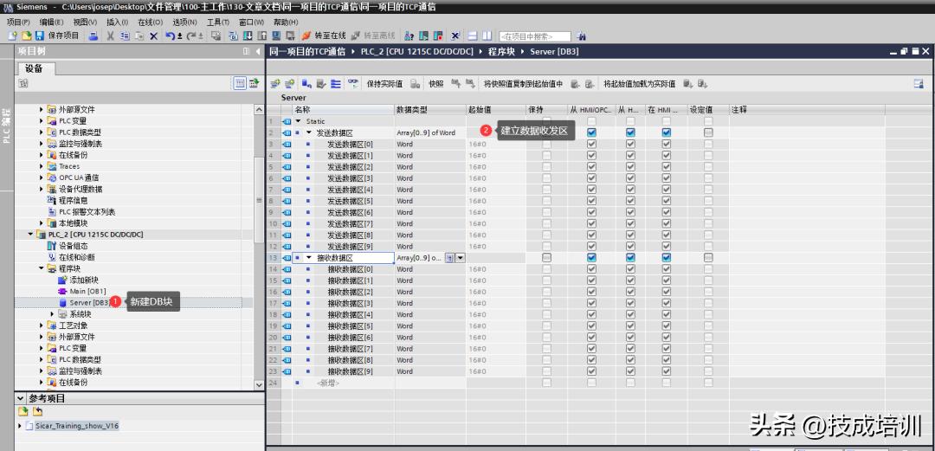Click the cross-reference icon
The image size is (935, 451).
(x=455, y=35)
